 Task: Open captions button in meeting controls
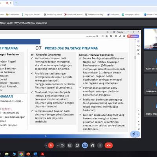70,145
